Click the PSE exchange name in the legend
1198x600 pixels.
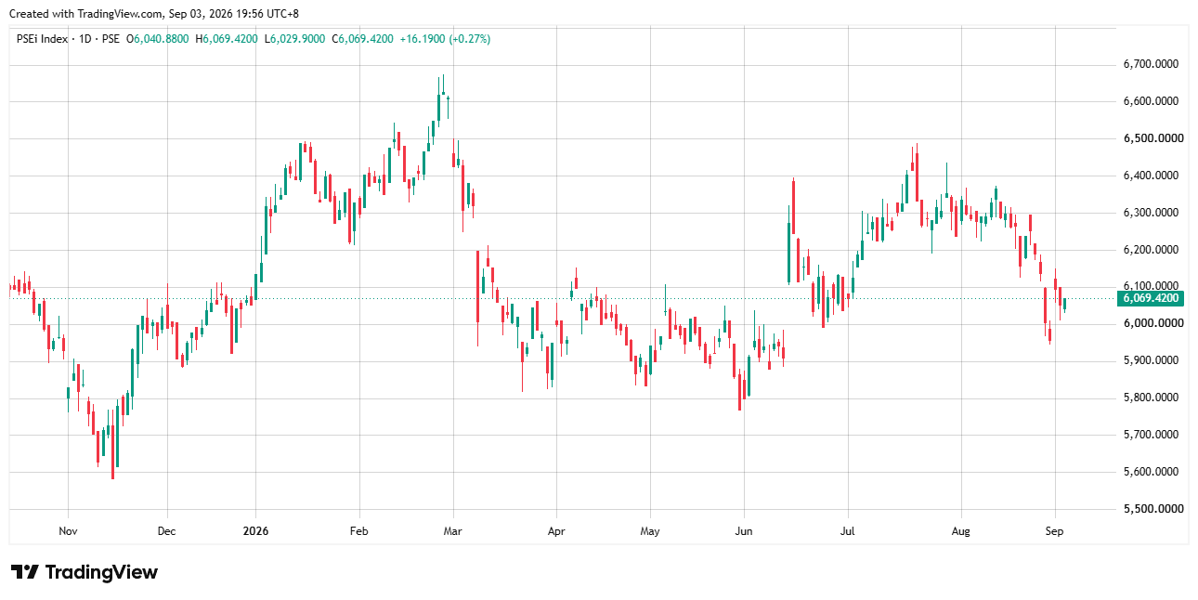pyautogui.click(x=110, y=39)
